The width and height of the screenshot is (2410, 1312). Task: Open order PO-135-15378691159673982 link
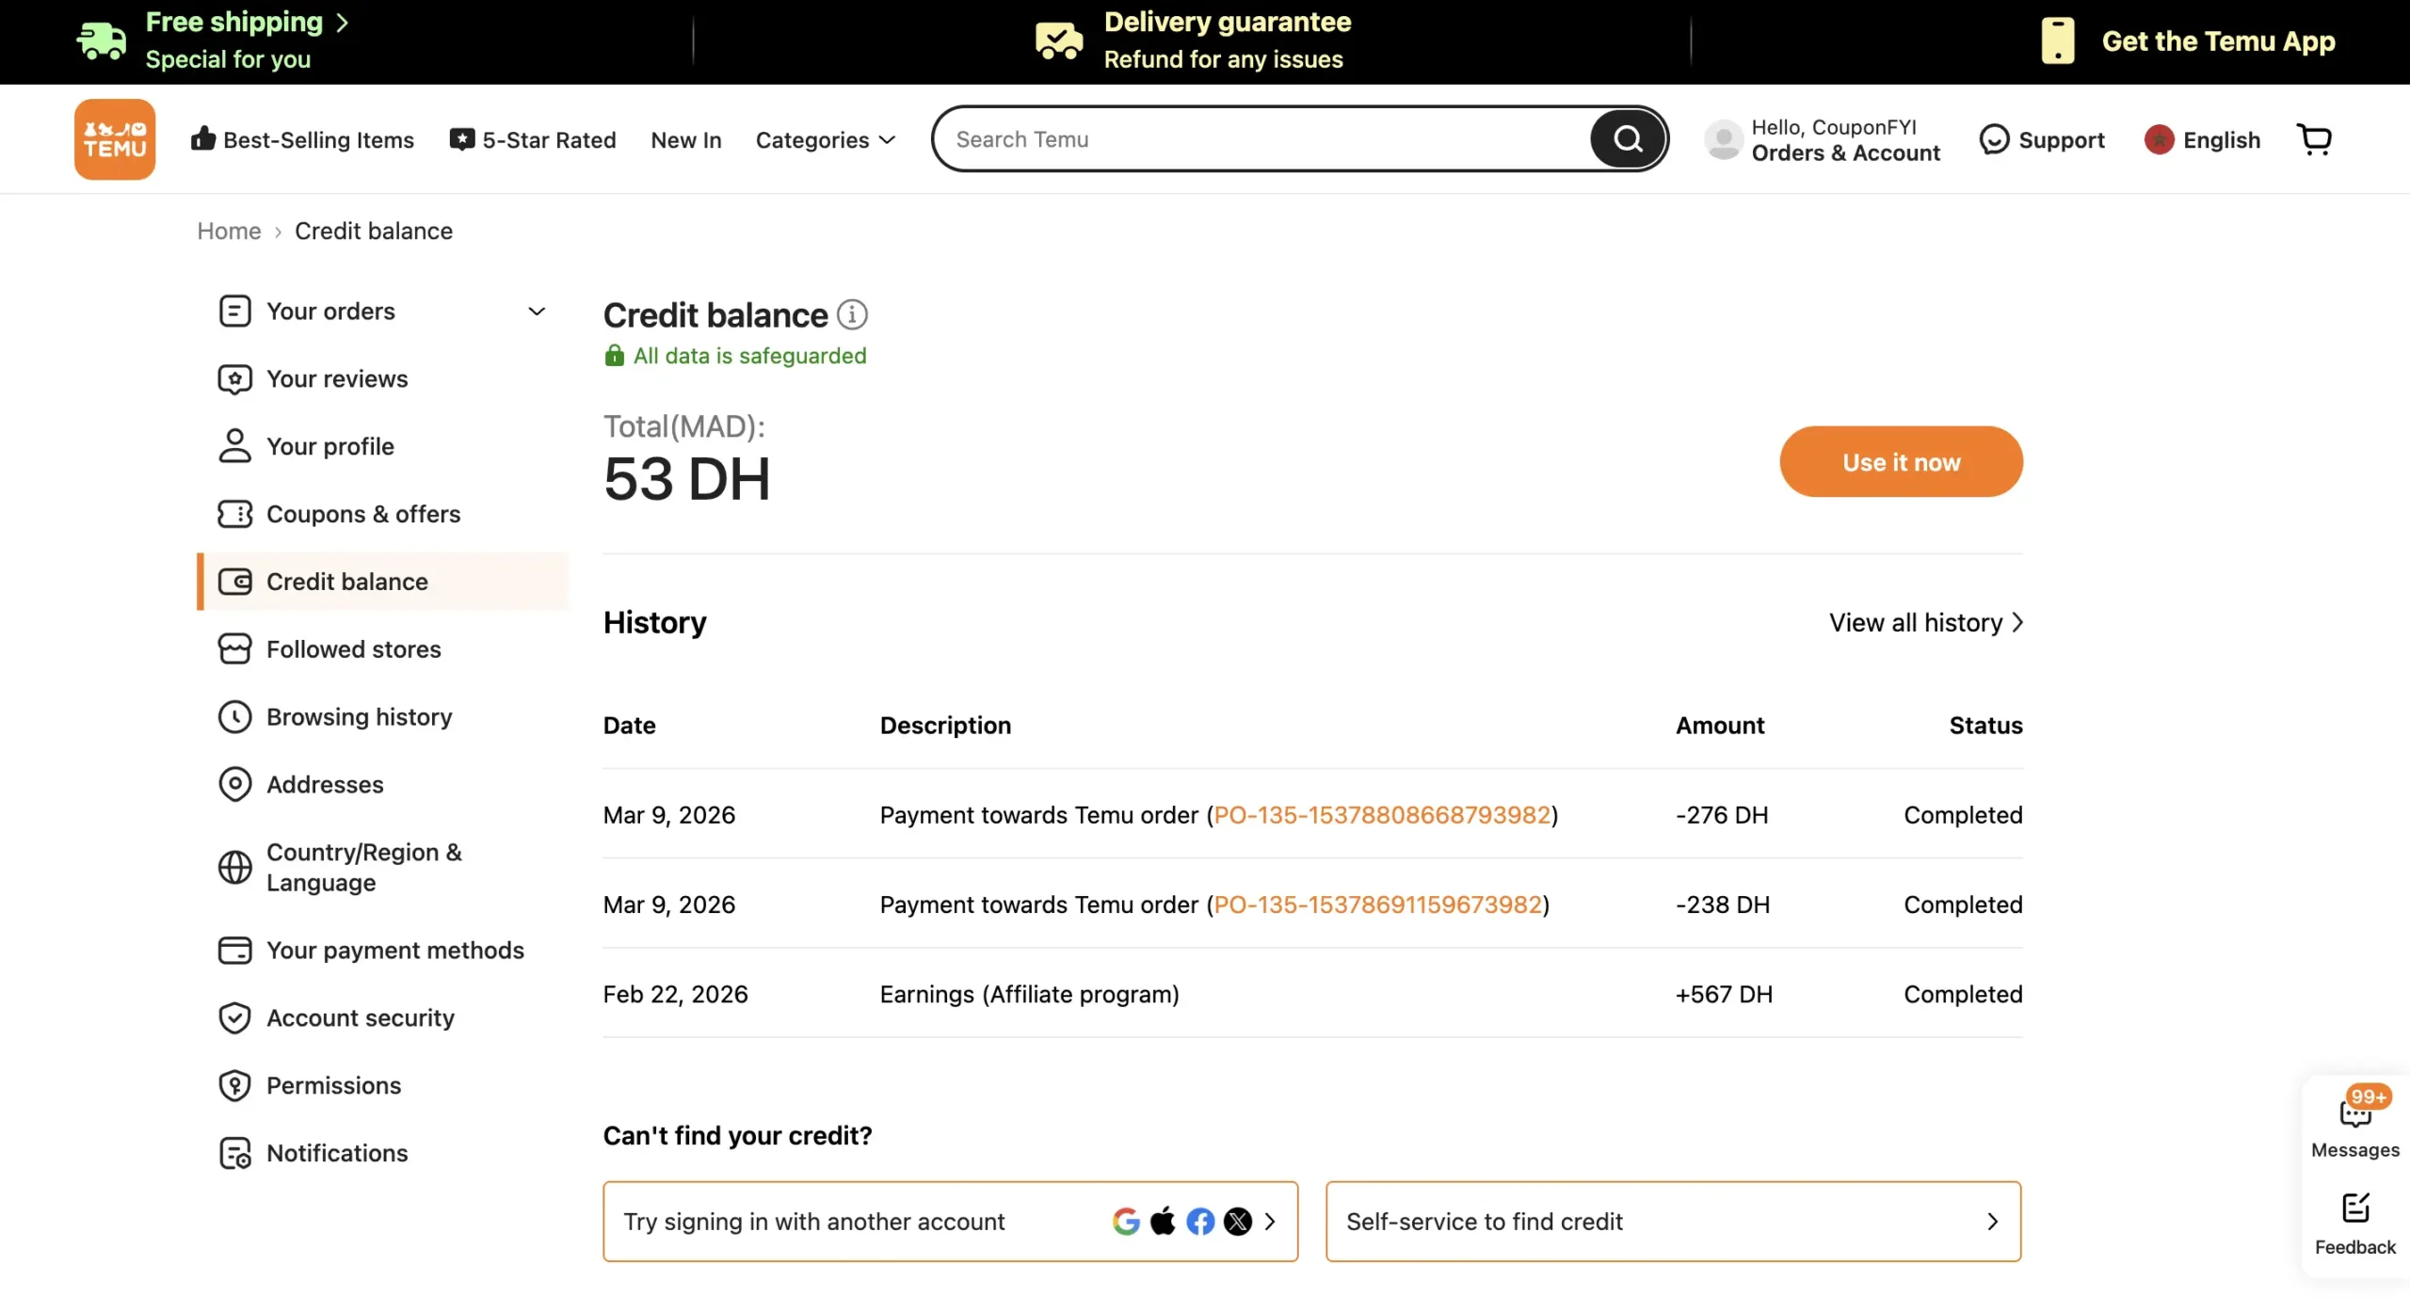point(1377,904)
